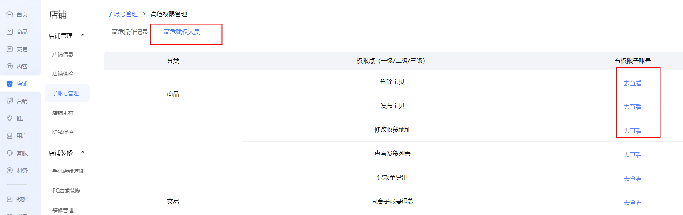
Task: Select the 商品 bag icon in sidebar
Action: (10, 32)
